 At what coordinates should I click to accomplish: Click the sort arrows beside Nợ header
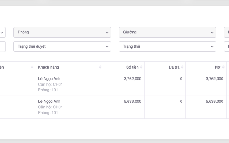tap(223, 67)
